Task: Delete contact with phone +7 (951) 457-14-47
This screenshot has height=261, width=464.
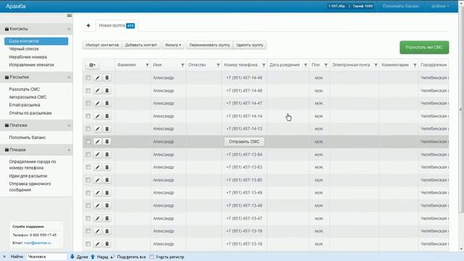Action: click(x=107, y=103)
